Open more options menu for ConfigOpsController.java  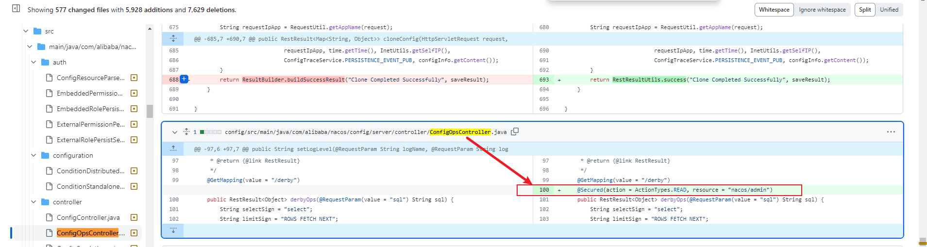(x=891, y=132)
